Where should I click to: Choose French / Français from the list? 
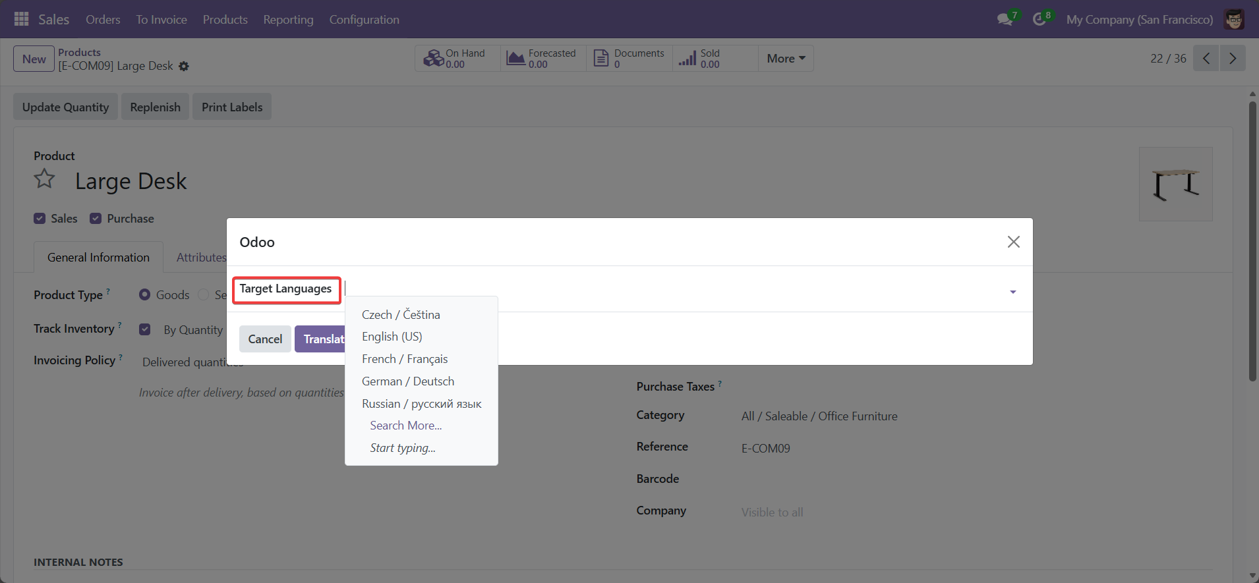(x=404, y=359)
